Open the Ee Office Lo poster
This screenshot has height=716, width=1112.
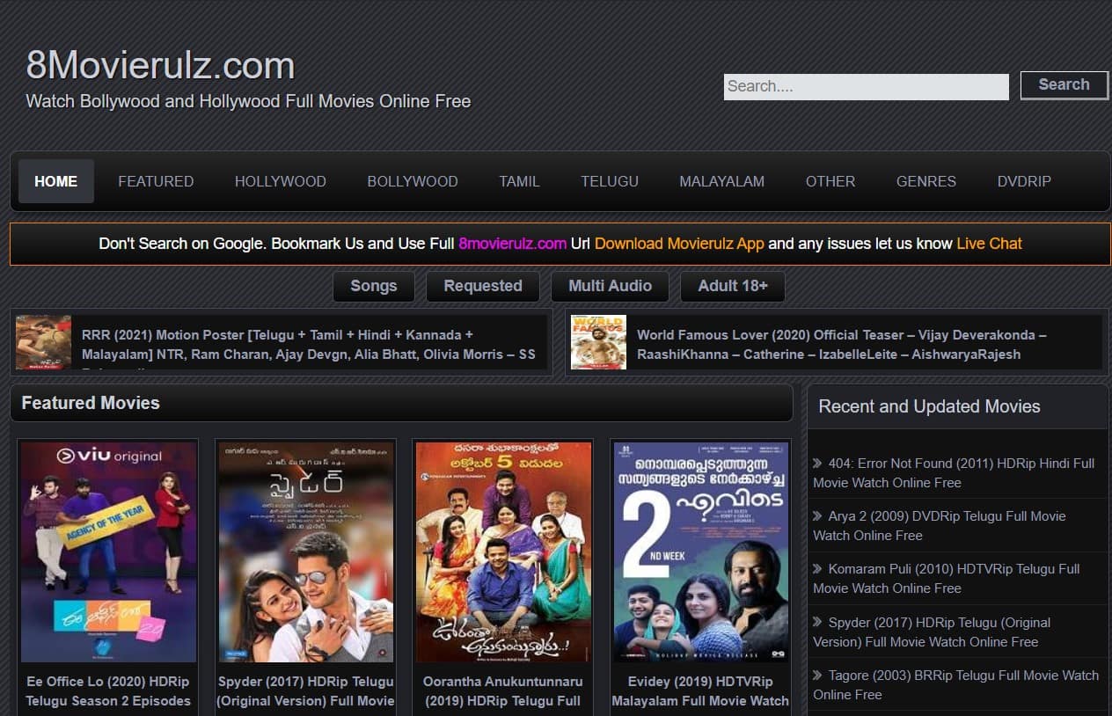(x=108, y=552)
